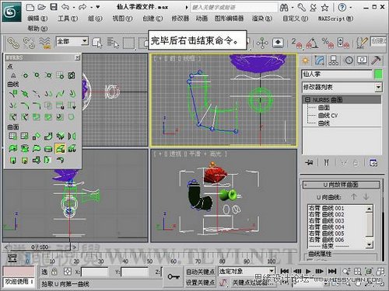
Task: Click the green object color swatch
Action: click(378, 74)
